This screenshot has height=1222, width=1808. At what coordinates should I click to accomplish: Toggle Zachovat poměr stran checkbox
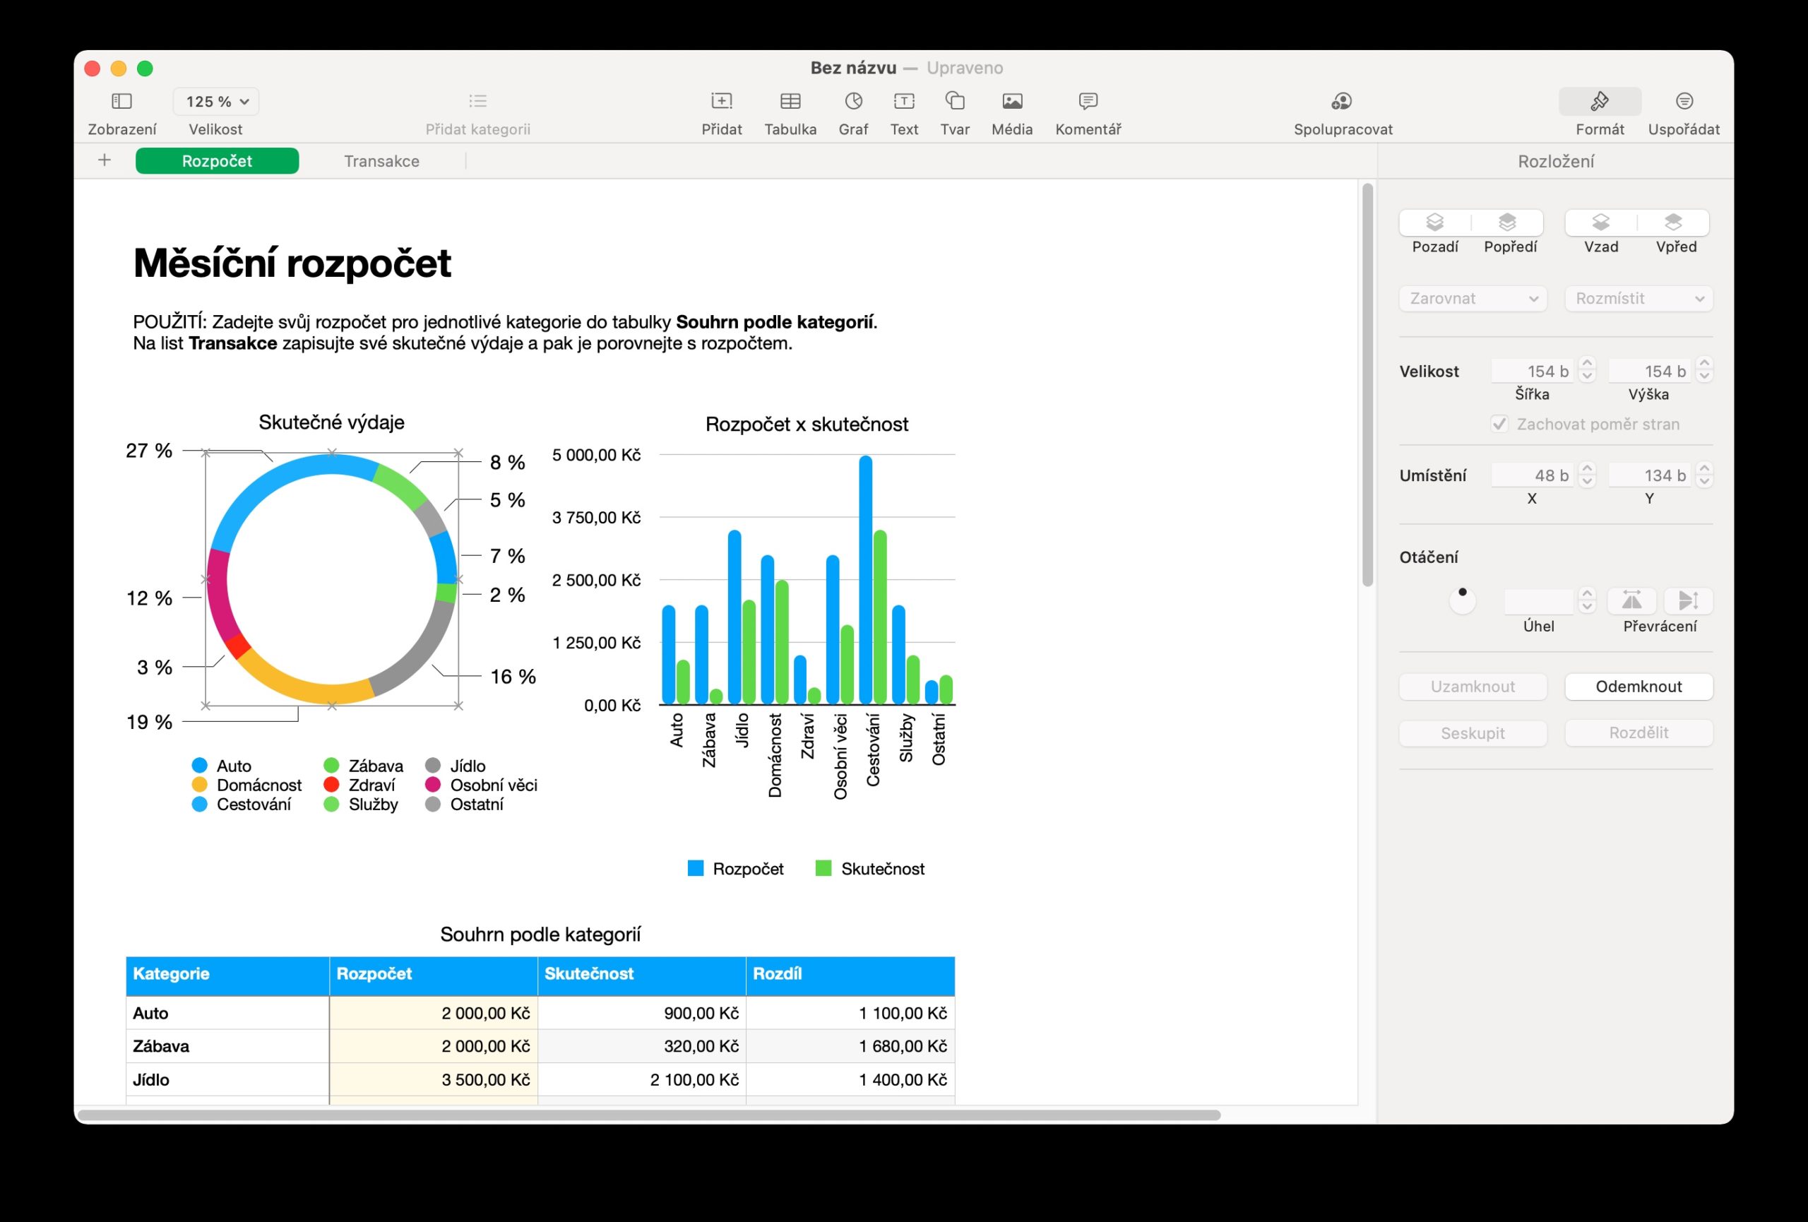point(1499,424)
